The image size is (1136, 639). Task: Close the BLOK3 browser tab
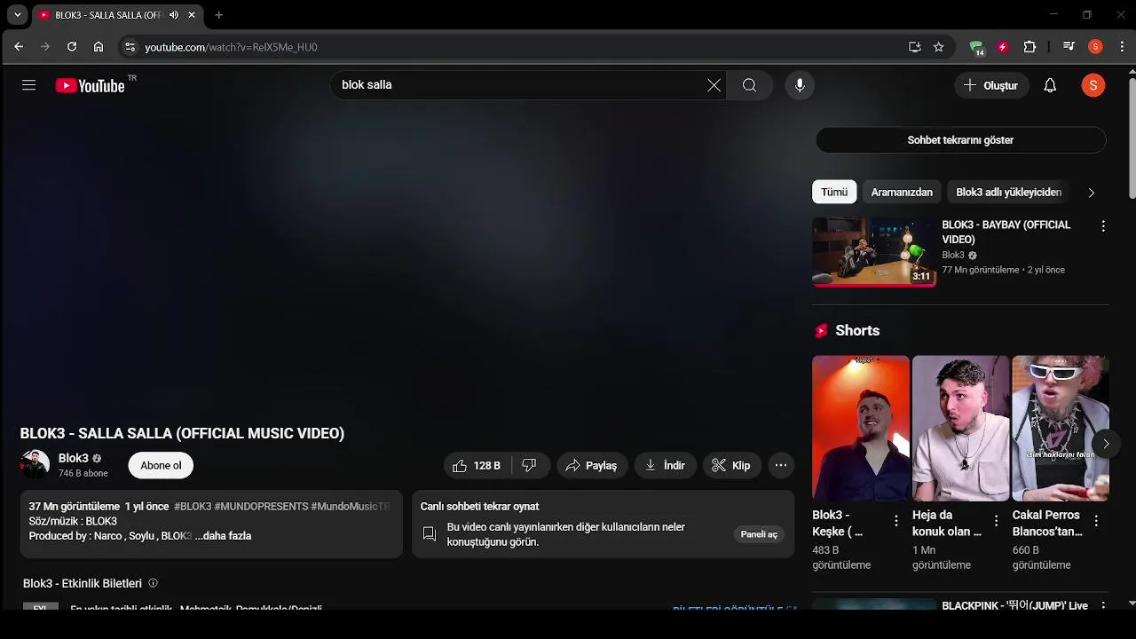[192, 15]
